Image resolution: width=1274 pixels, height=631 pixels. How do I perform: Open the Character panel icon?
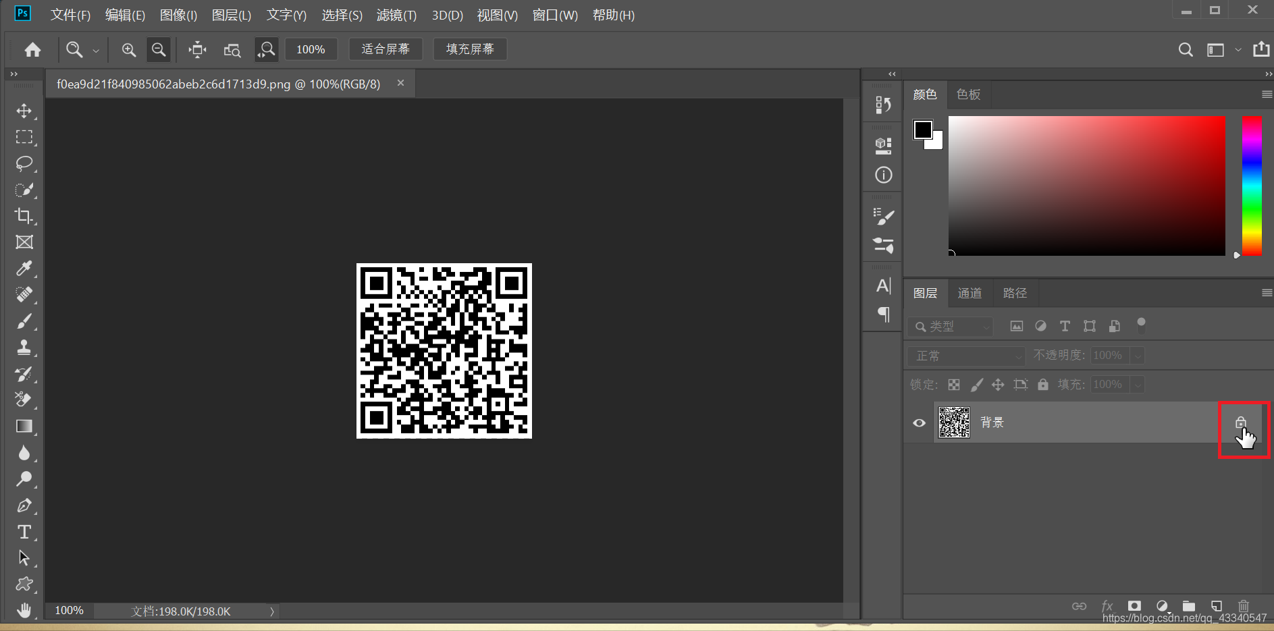pyautogui.click(x=883, y=285)
